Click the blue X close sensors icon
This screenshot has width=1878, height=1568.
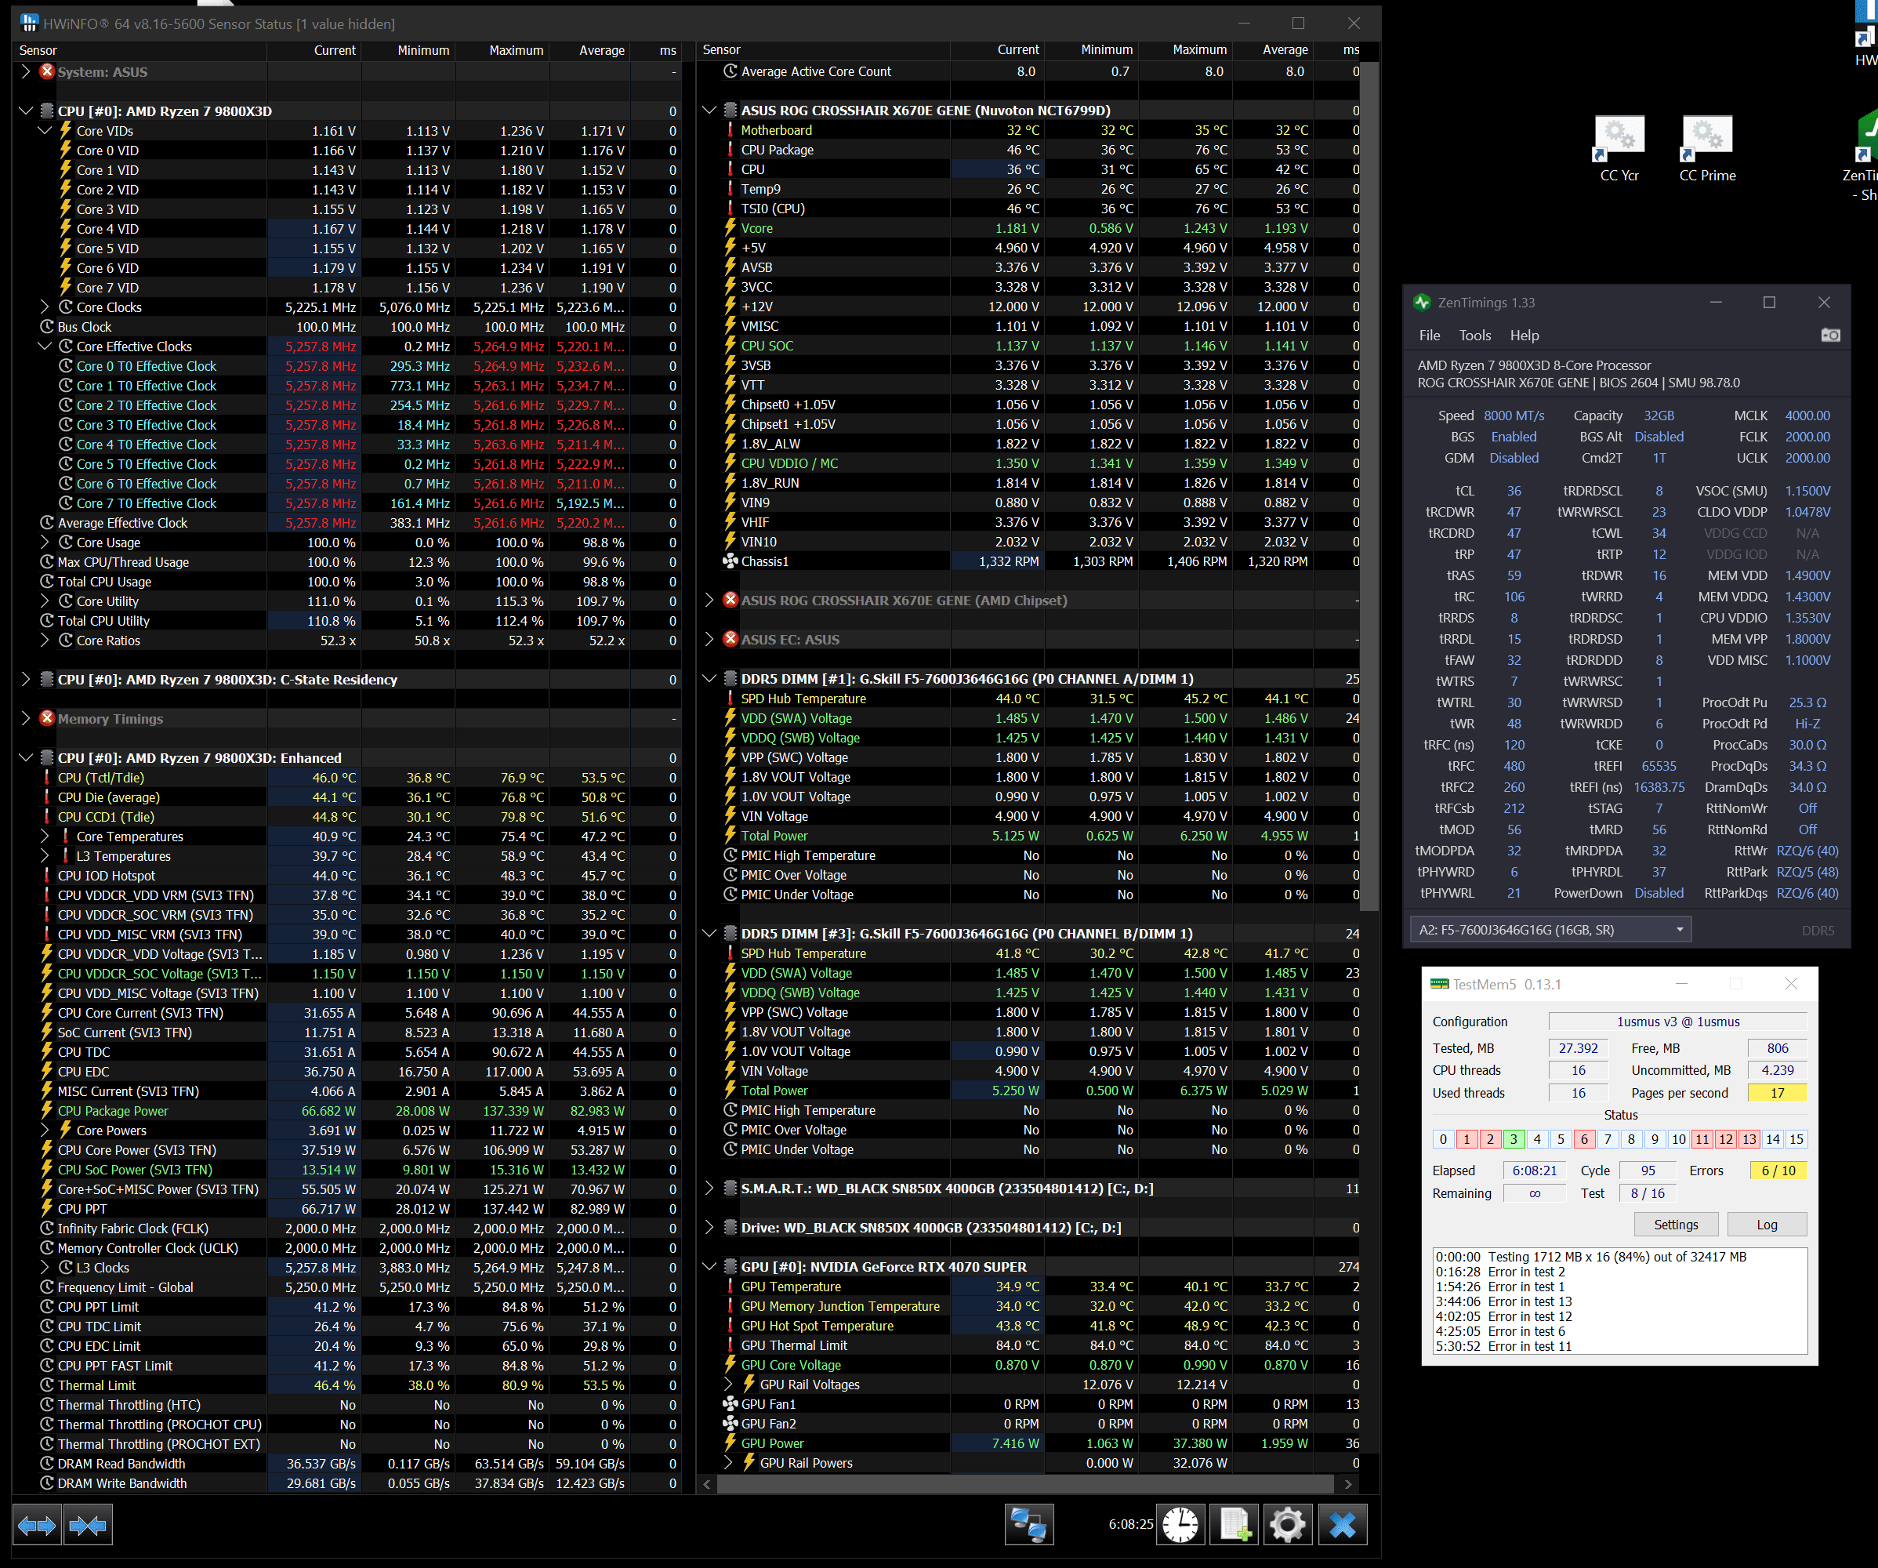[1343, 1524]
